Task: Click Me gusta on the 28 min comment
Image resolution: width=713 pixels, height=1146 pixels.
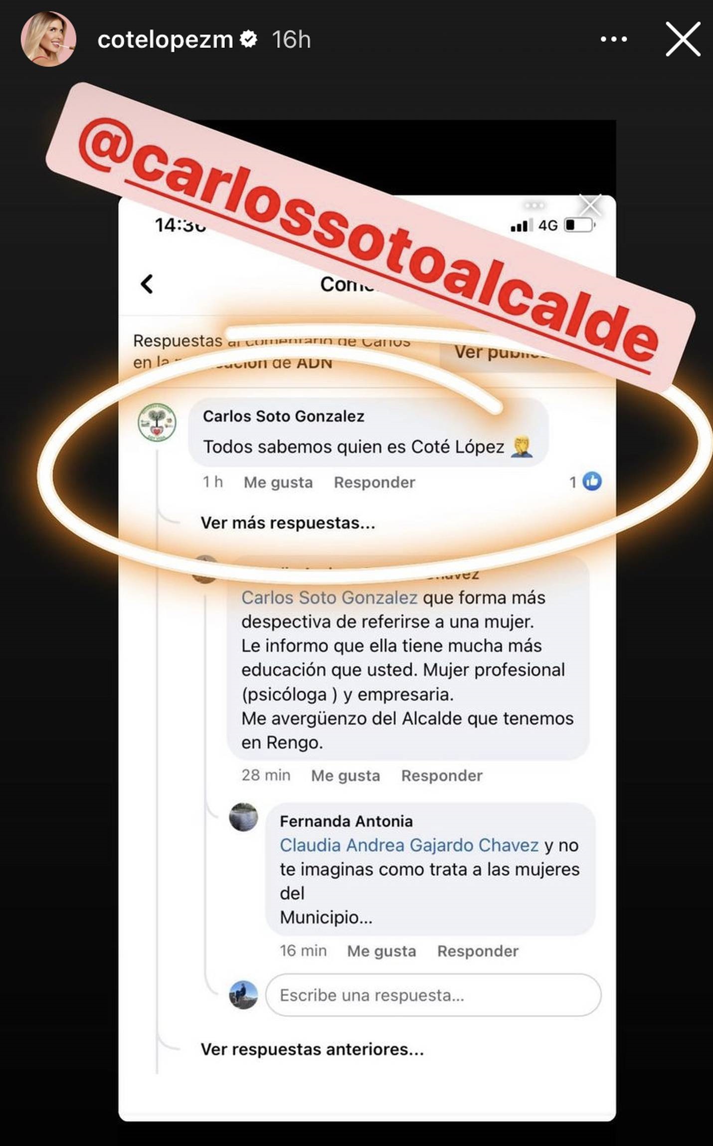Action: click(x=346, y=775)
